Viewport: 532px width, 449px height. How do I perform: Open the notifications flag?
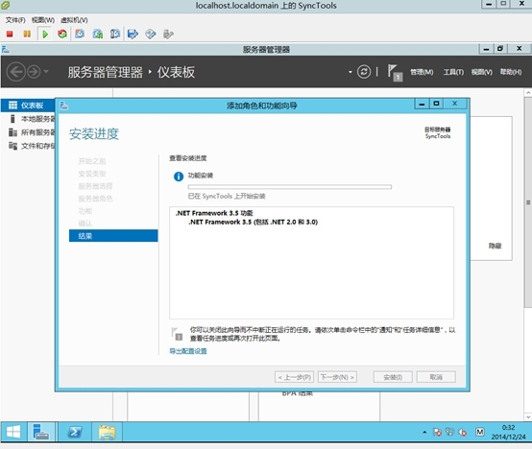point(395,73)
